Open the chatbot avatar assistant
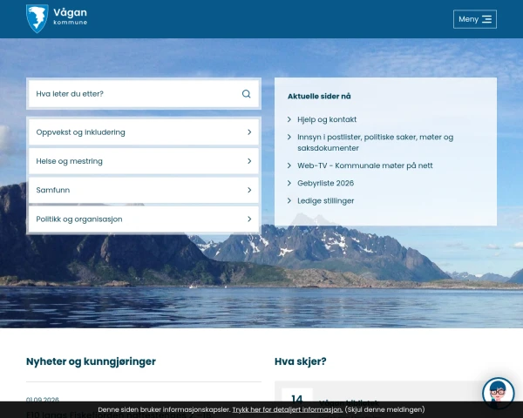 point(498,393)
